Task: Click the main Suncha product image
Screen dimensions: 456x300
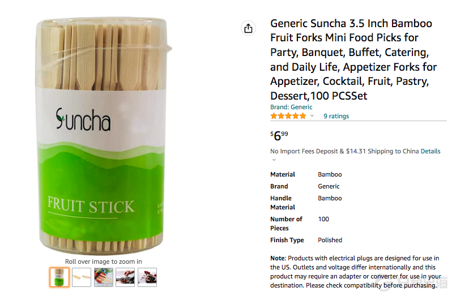Action: coord(104,136)
